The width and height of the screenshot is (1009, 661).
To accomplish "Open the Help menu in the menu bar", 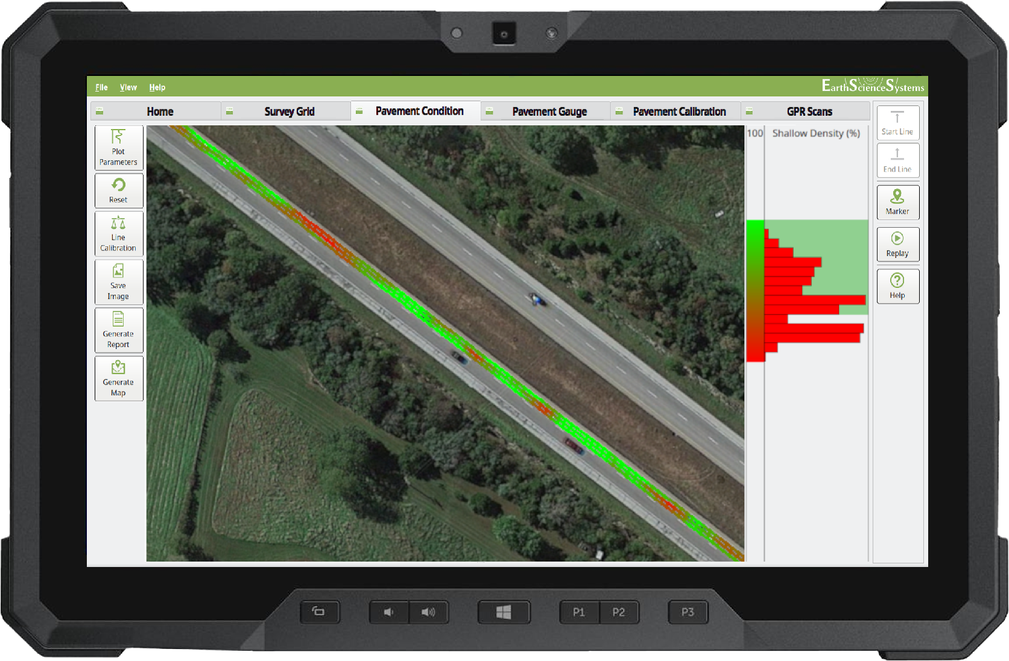I will coord(157,87).
